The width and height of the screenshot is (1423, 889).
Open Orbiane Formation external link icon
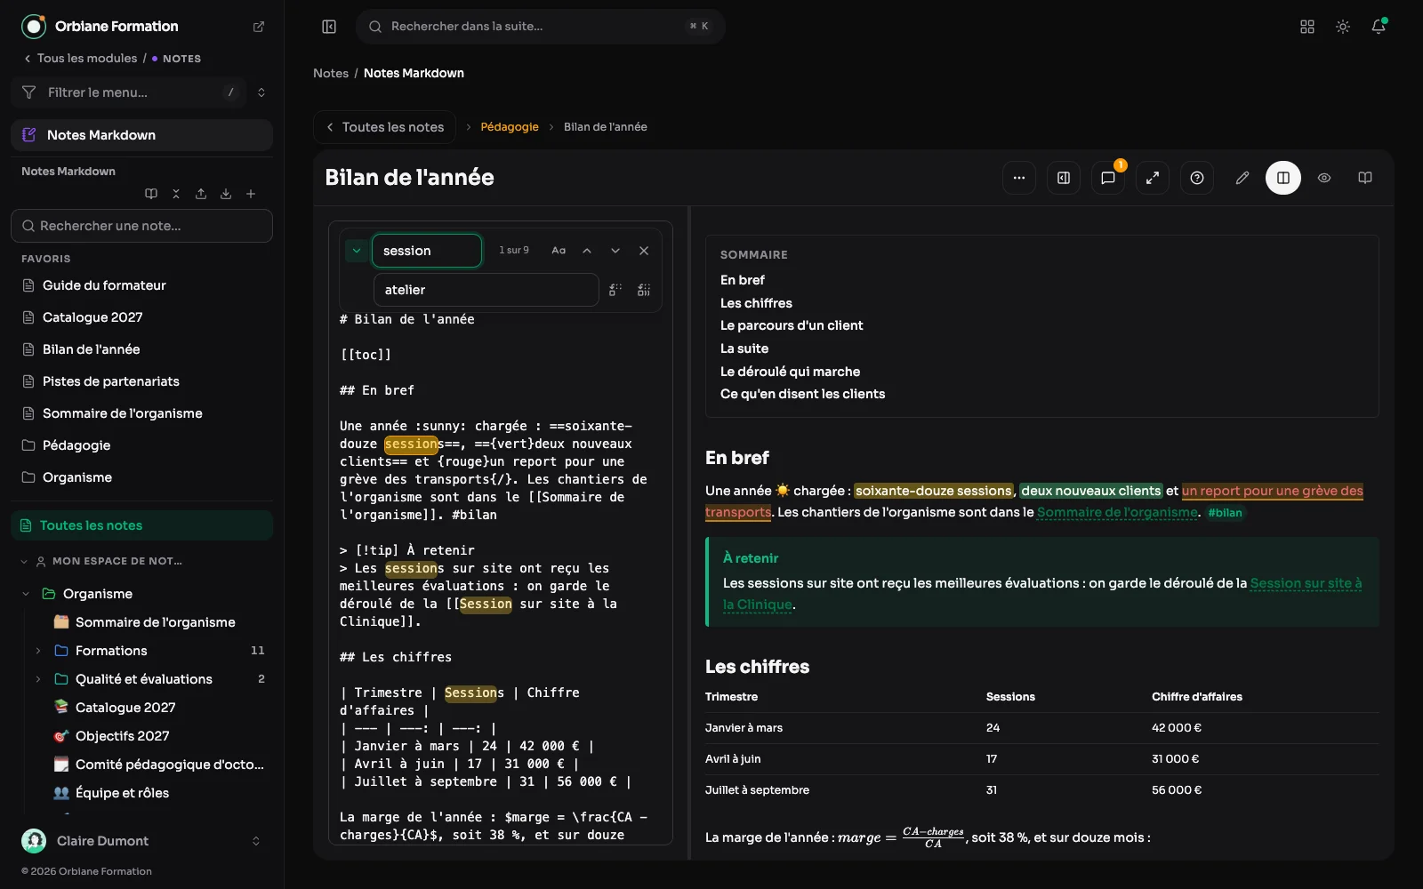pos(259,27)
